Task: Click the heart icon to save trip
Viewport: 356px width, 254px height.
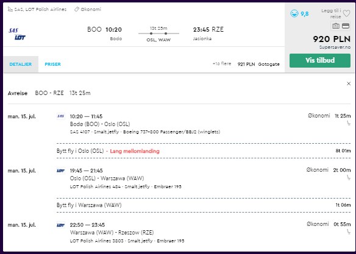Action: pos(346,13)
